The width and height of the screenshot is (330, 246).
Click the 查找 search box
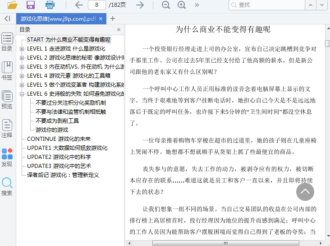point(266,5)
